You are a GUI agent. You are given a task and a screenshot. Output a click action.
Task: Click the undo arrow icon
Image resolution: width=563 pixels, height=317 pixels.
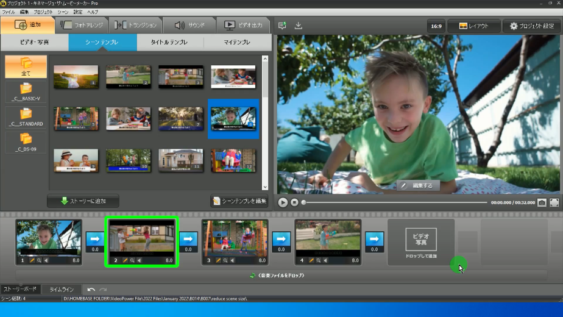point(91,290)
